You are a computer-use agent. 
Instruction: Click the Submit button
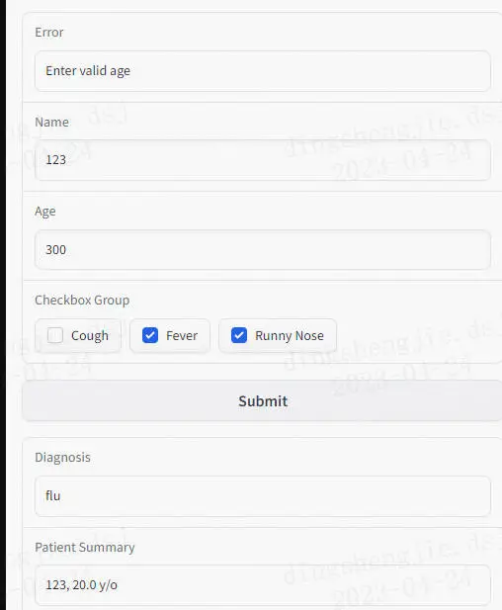click(263, 401)
